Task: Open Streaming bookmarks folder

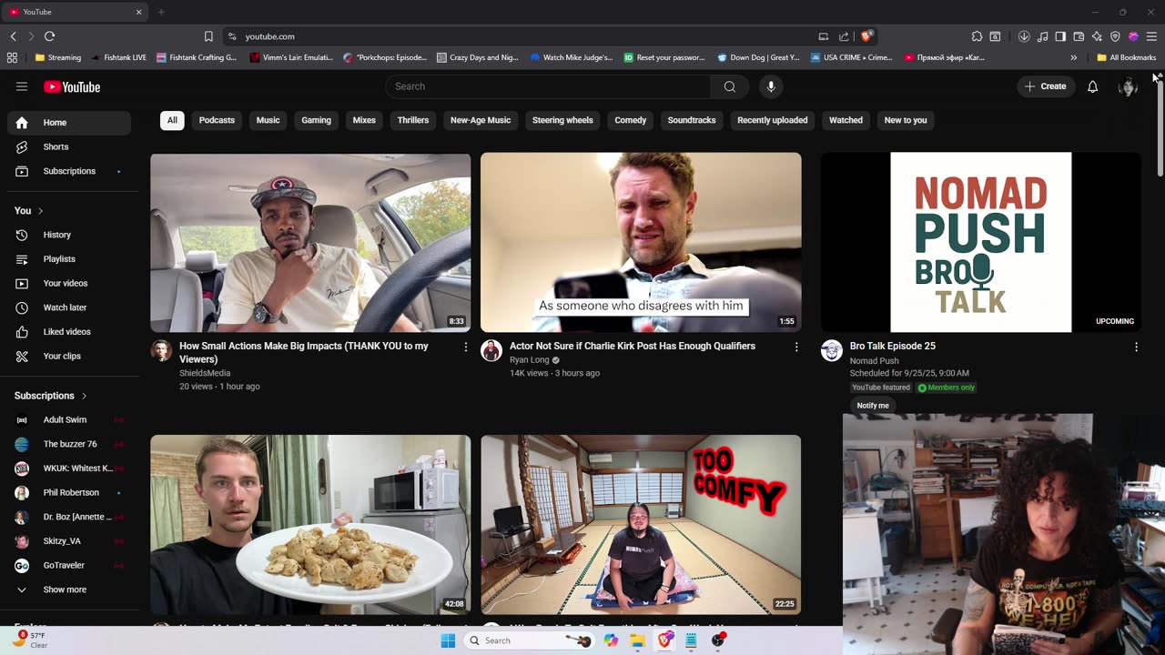Action: [x=58, y=57]
